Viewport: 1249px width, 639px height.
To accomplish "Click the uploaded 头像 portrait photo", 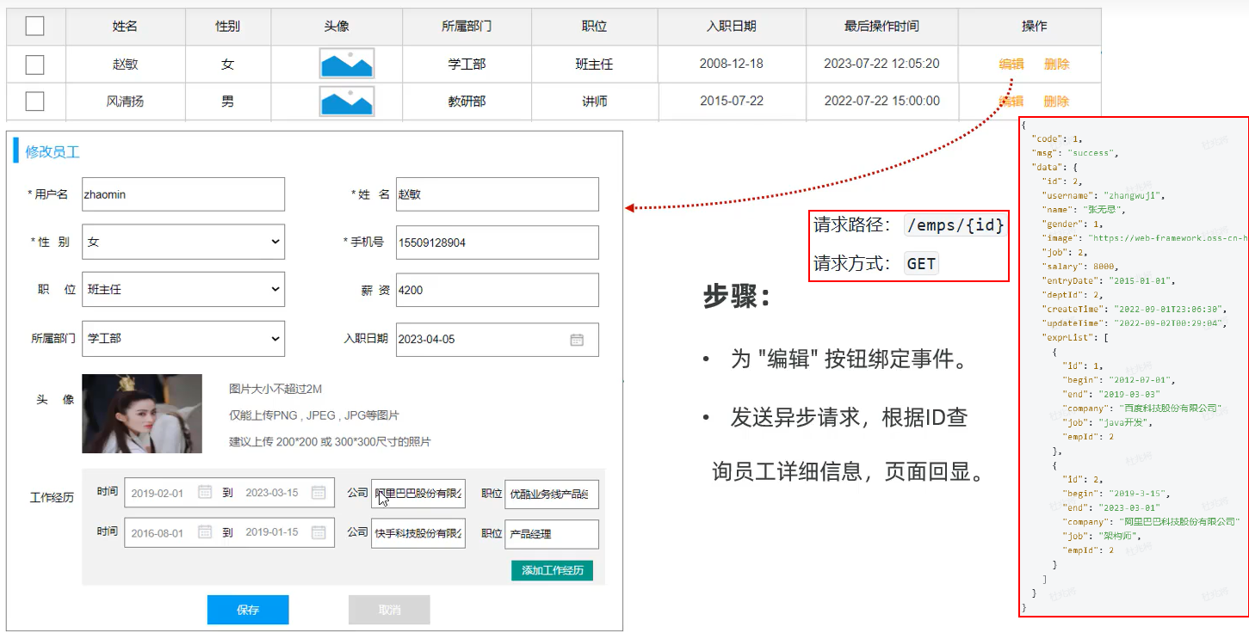I will pyautogui.click(x=142, y=414).
